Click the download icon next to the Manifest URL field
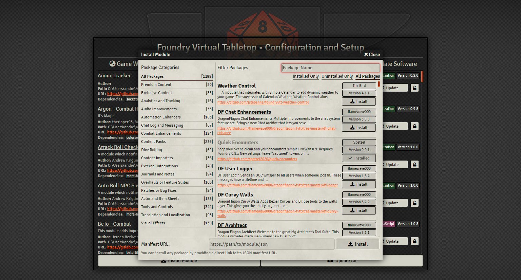Image resolution: width=521 pixels, height=280 pixels. pyautogui.click(x=349, y=244)
